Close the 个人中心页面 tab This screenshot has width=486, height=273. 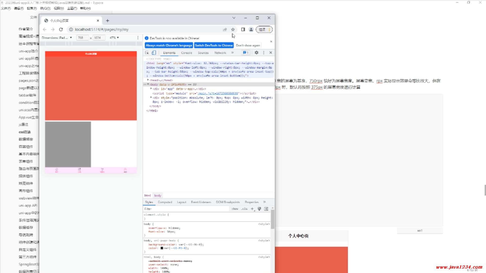[98, 21]
